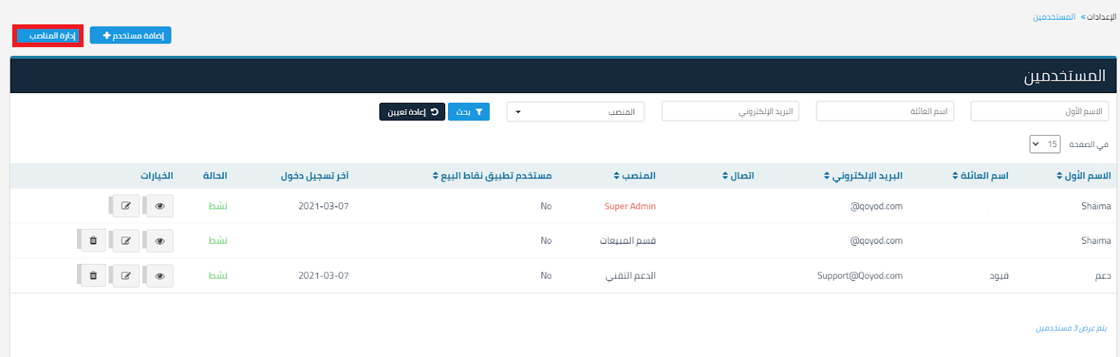Sort by مستخدم تطبيق نقاط البيع column

point(492,176)
